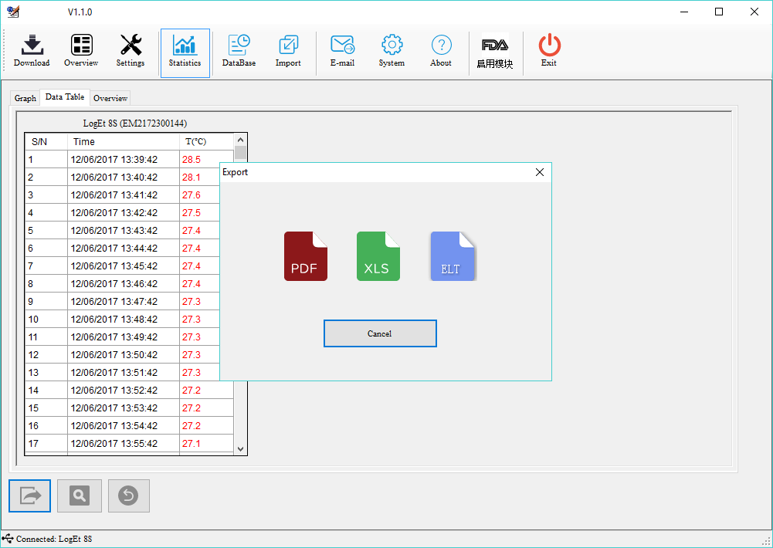Click the FDA module icon

click(495, 52)
